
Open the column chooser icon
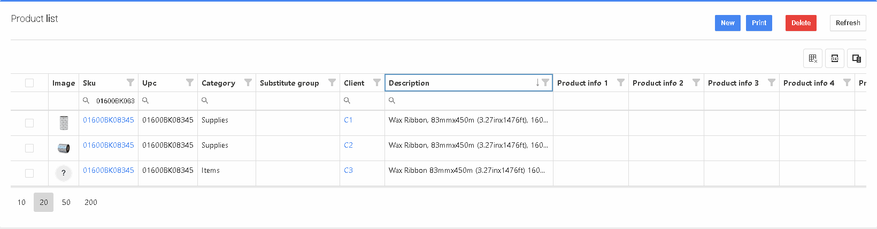coord(857,58)
